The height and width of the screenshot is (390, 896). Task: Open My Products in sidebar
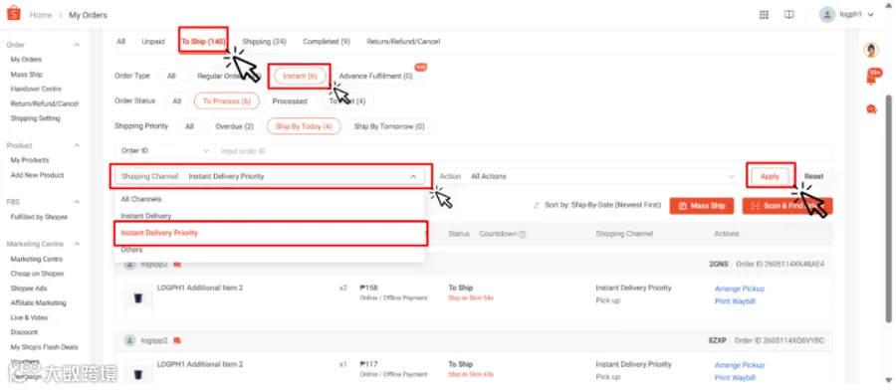[30, 160]
